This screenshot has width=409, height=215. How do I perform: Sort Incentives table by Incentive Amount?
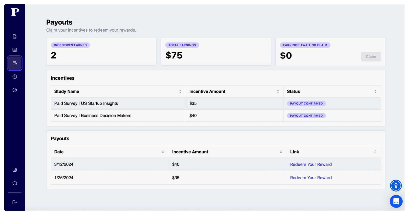pos(278,92)
